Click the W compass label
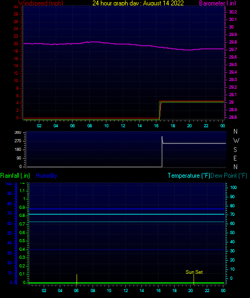 236,141
